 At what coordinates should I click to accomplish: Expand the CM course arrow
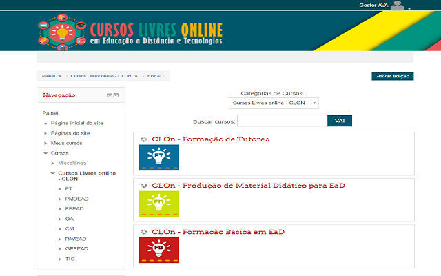[60, 229]
